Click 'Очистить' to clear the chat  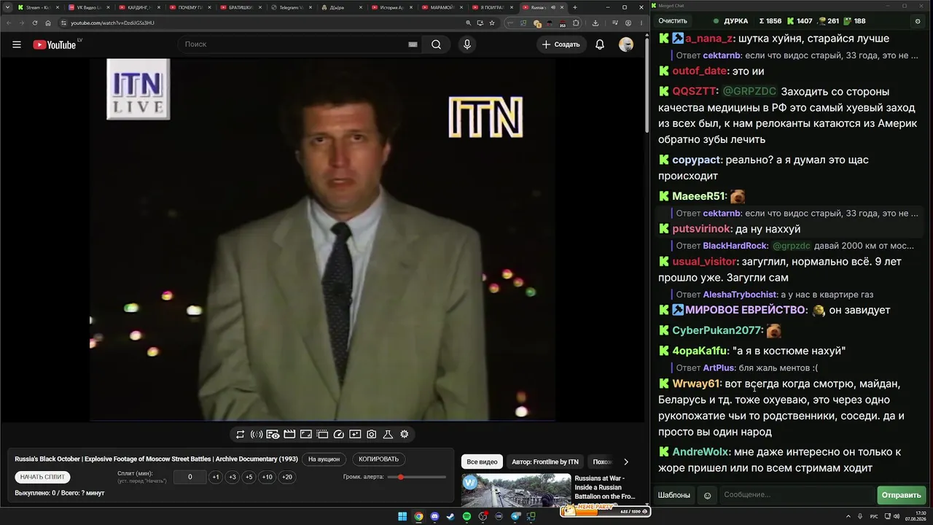point(673,21)
